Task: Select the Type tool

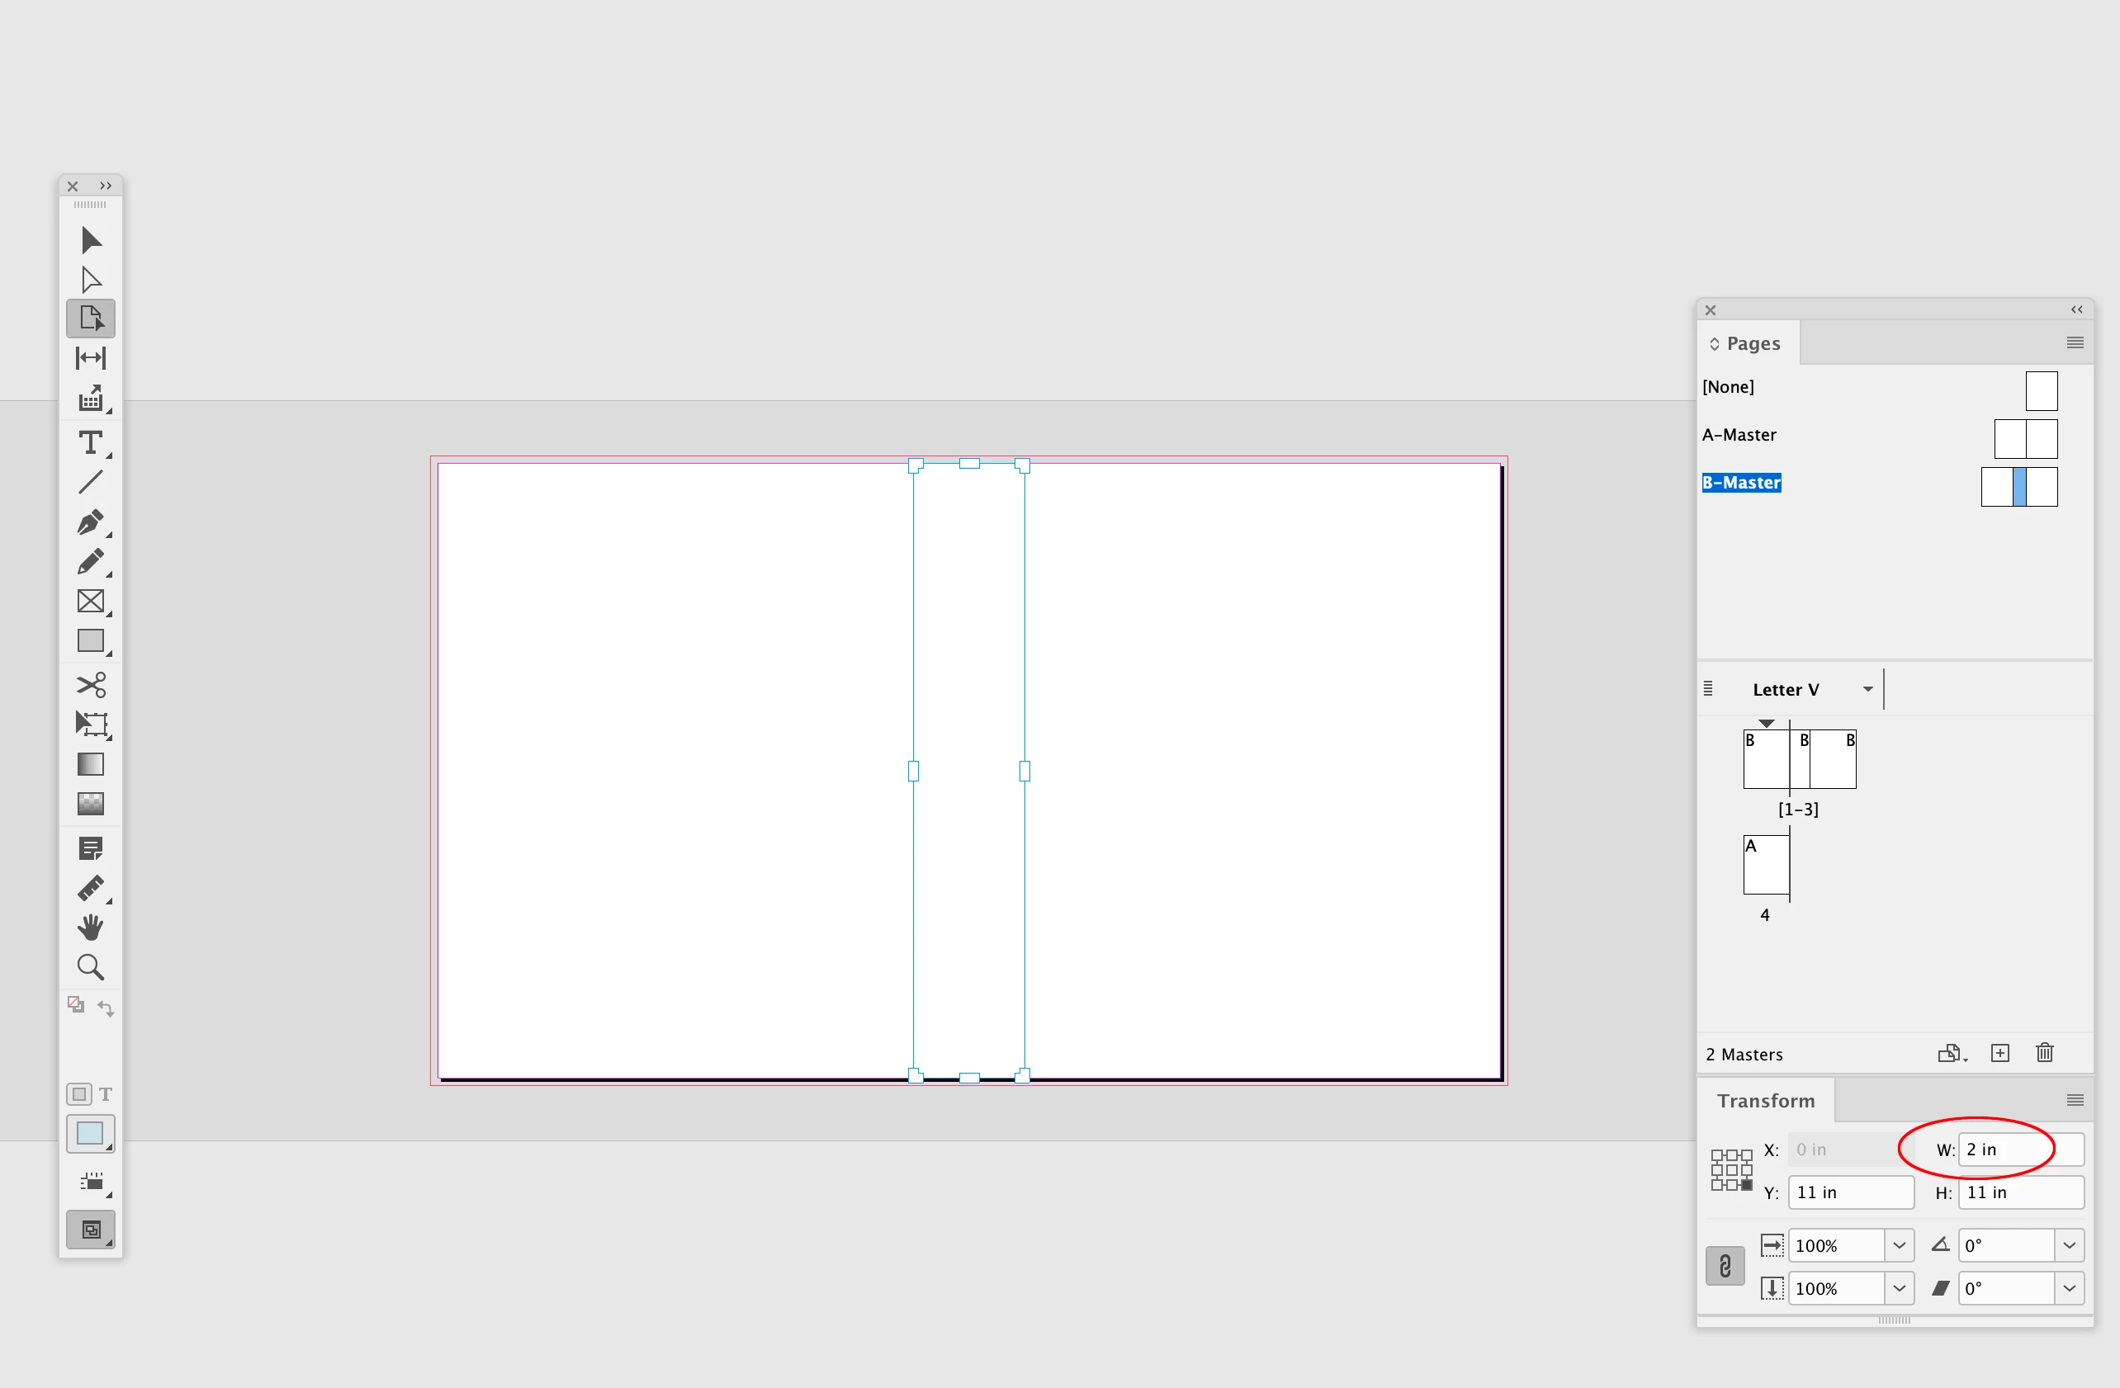Action: [90, 442]
